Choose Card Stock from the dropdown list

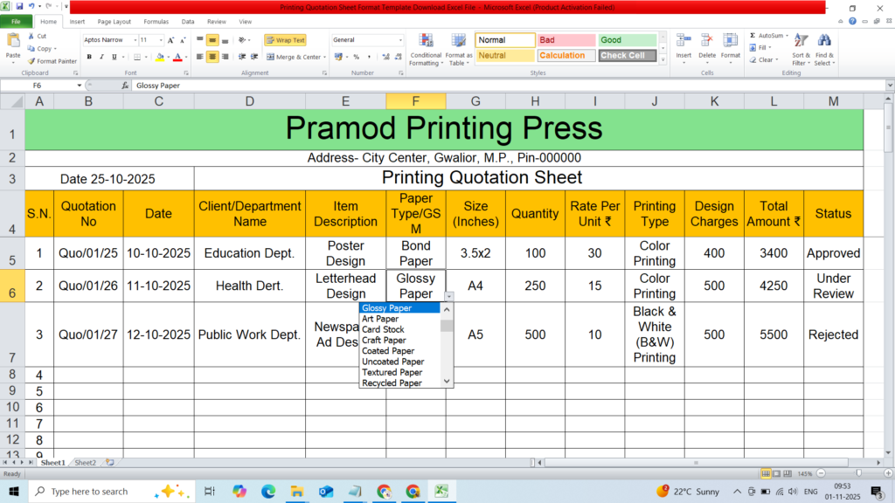383,329
